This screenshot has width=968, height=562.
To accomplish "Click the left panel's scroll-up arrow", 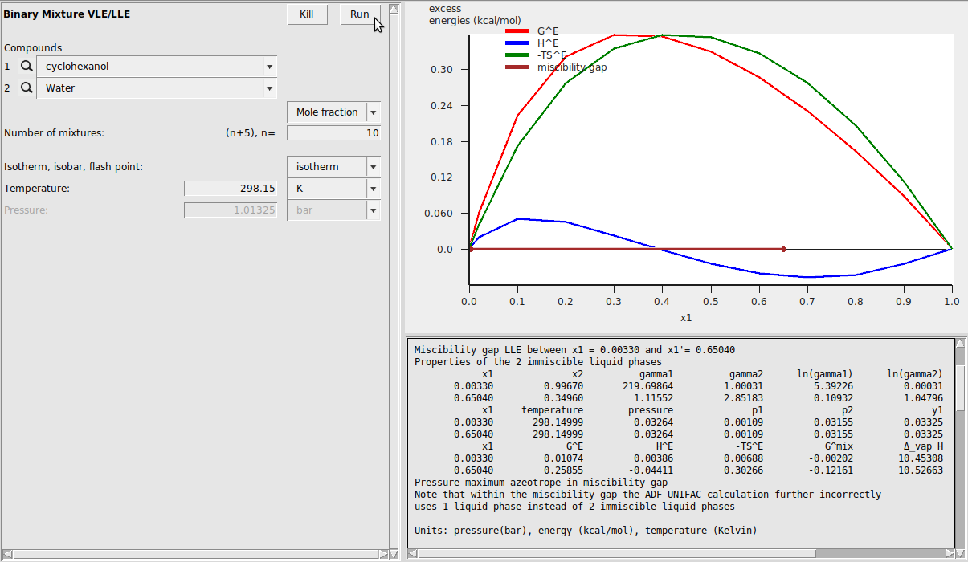I will [393, 10].
